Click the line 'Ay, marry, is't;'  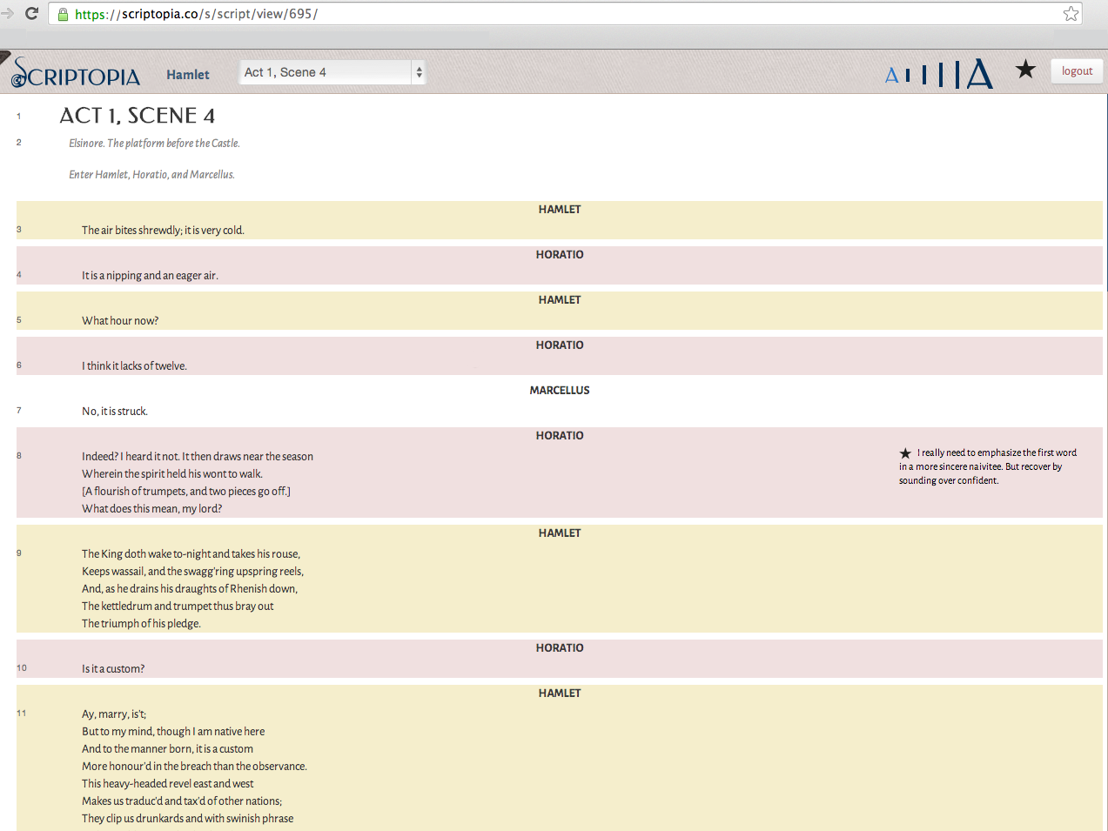(x=114, y=714)
